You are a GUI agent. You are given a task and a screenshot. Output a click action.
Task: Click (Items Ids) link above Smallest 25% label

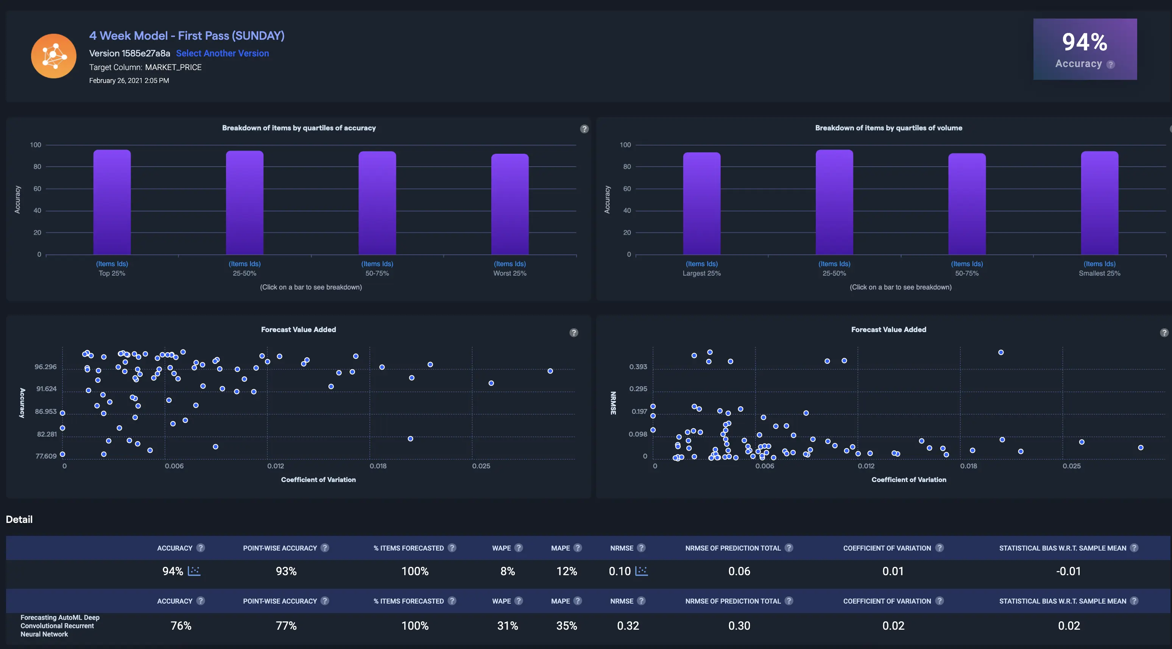1100,264
